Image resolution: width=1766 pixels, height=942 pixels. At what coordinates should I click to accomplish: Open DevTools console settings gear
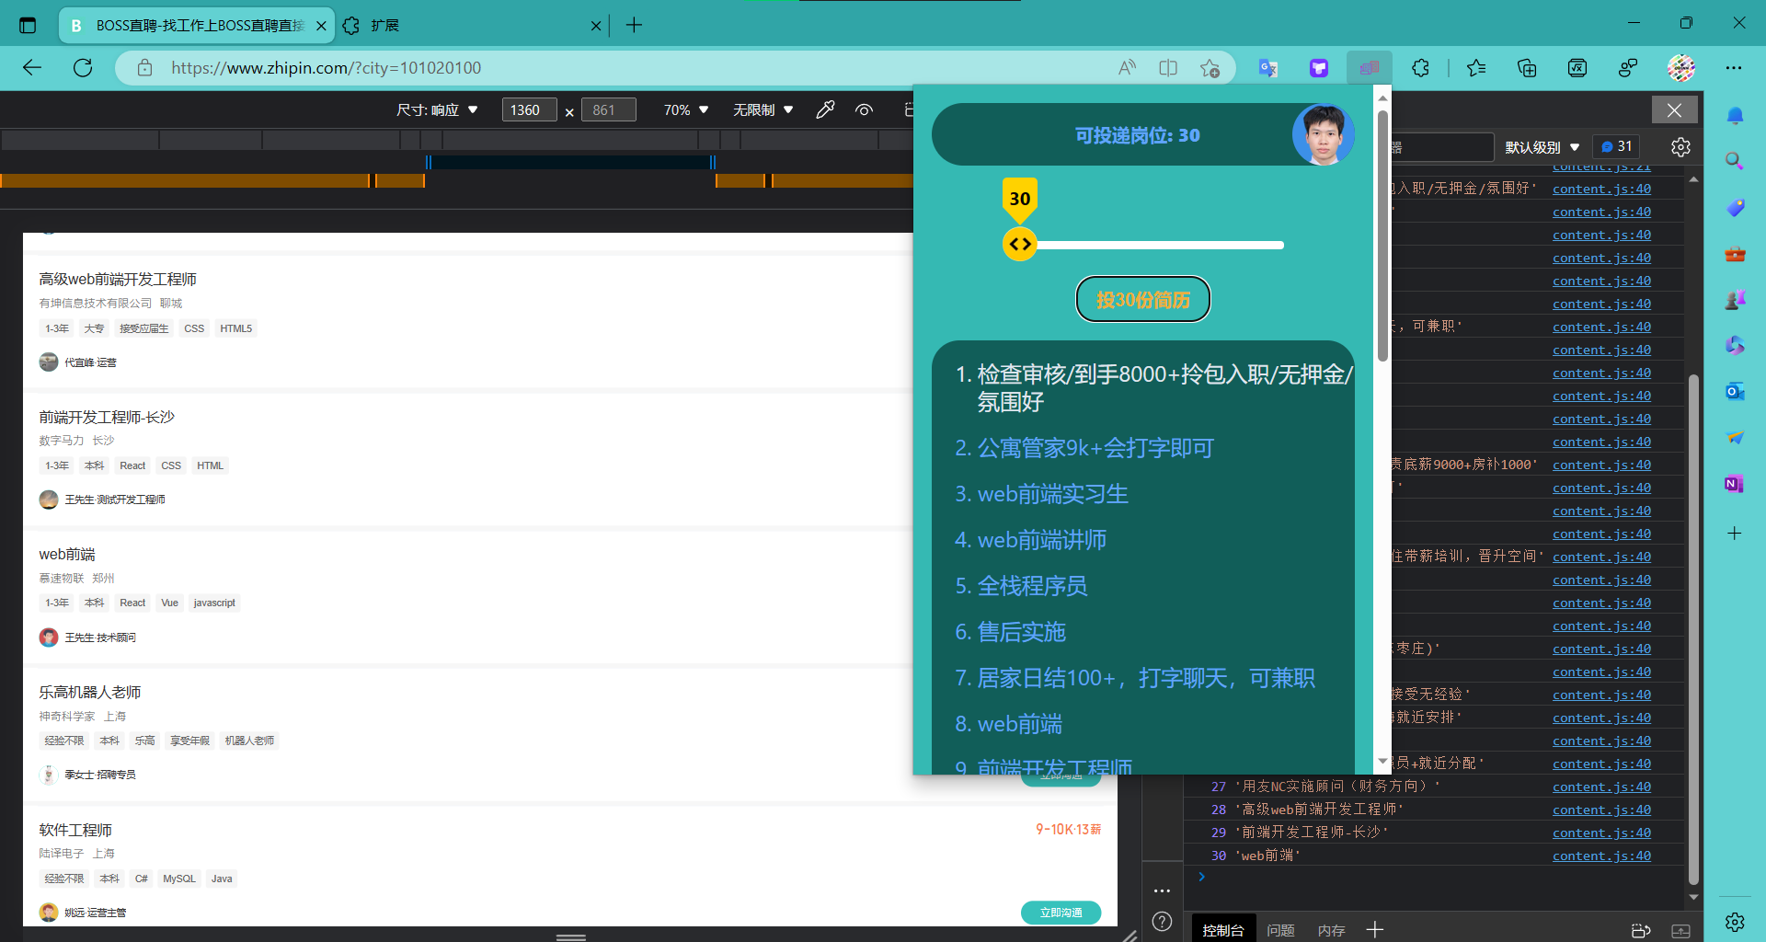[1680, 147]
